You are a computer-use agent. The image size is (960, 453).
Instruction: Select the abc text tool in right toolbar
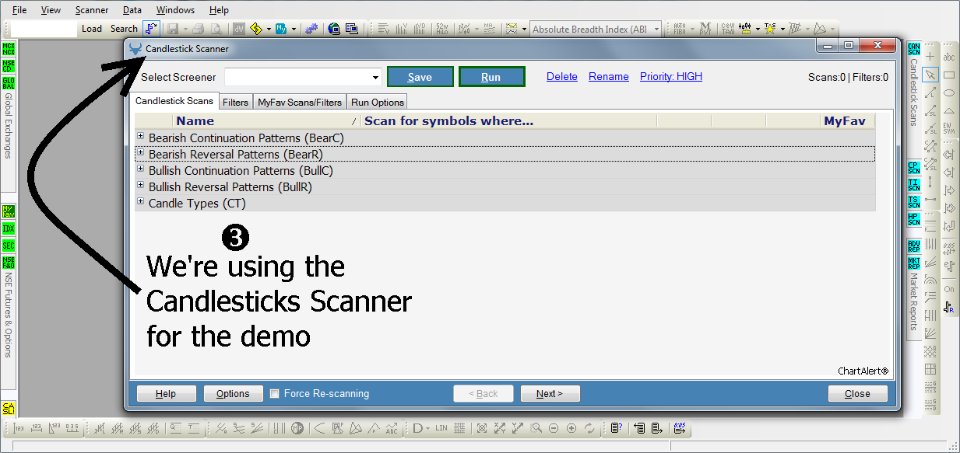tap(949, 57)
